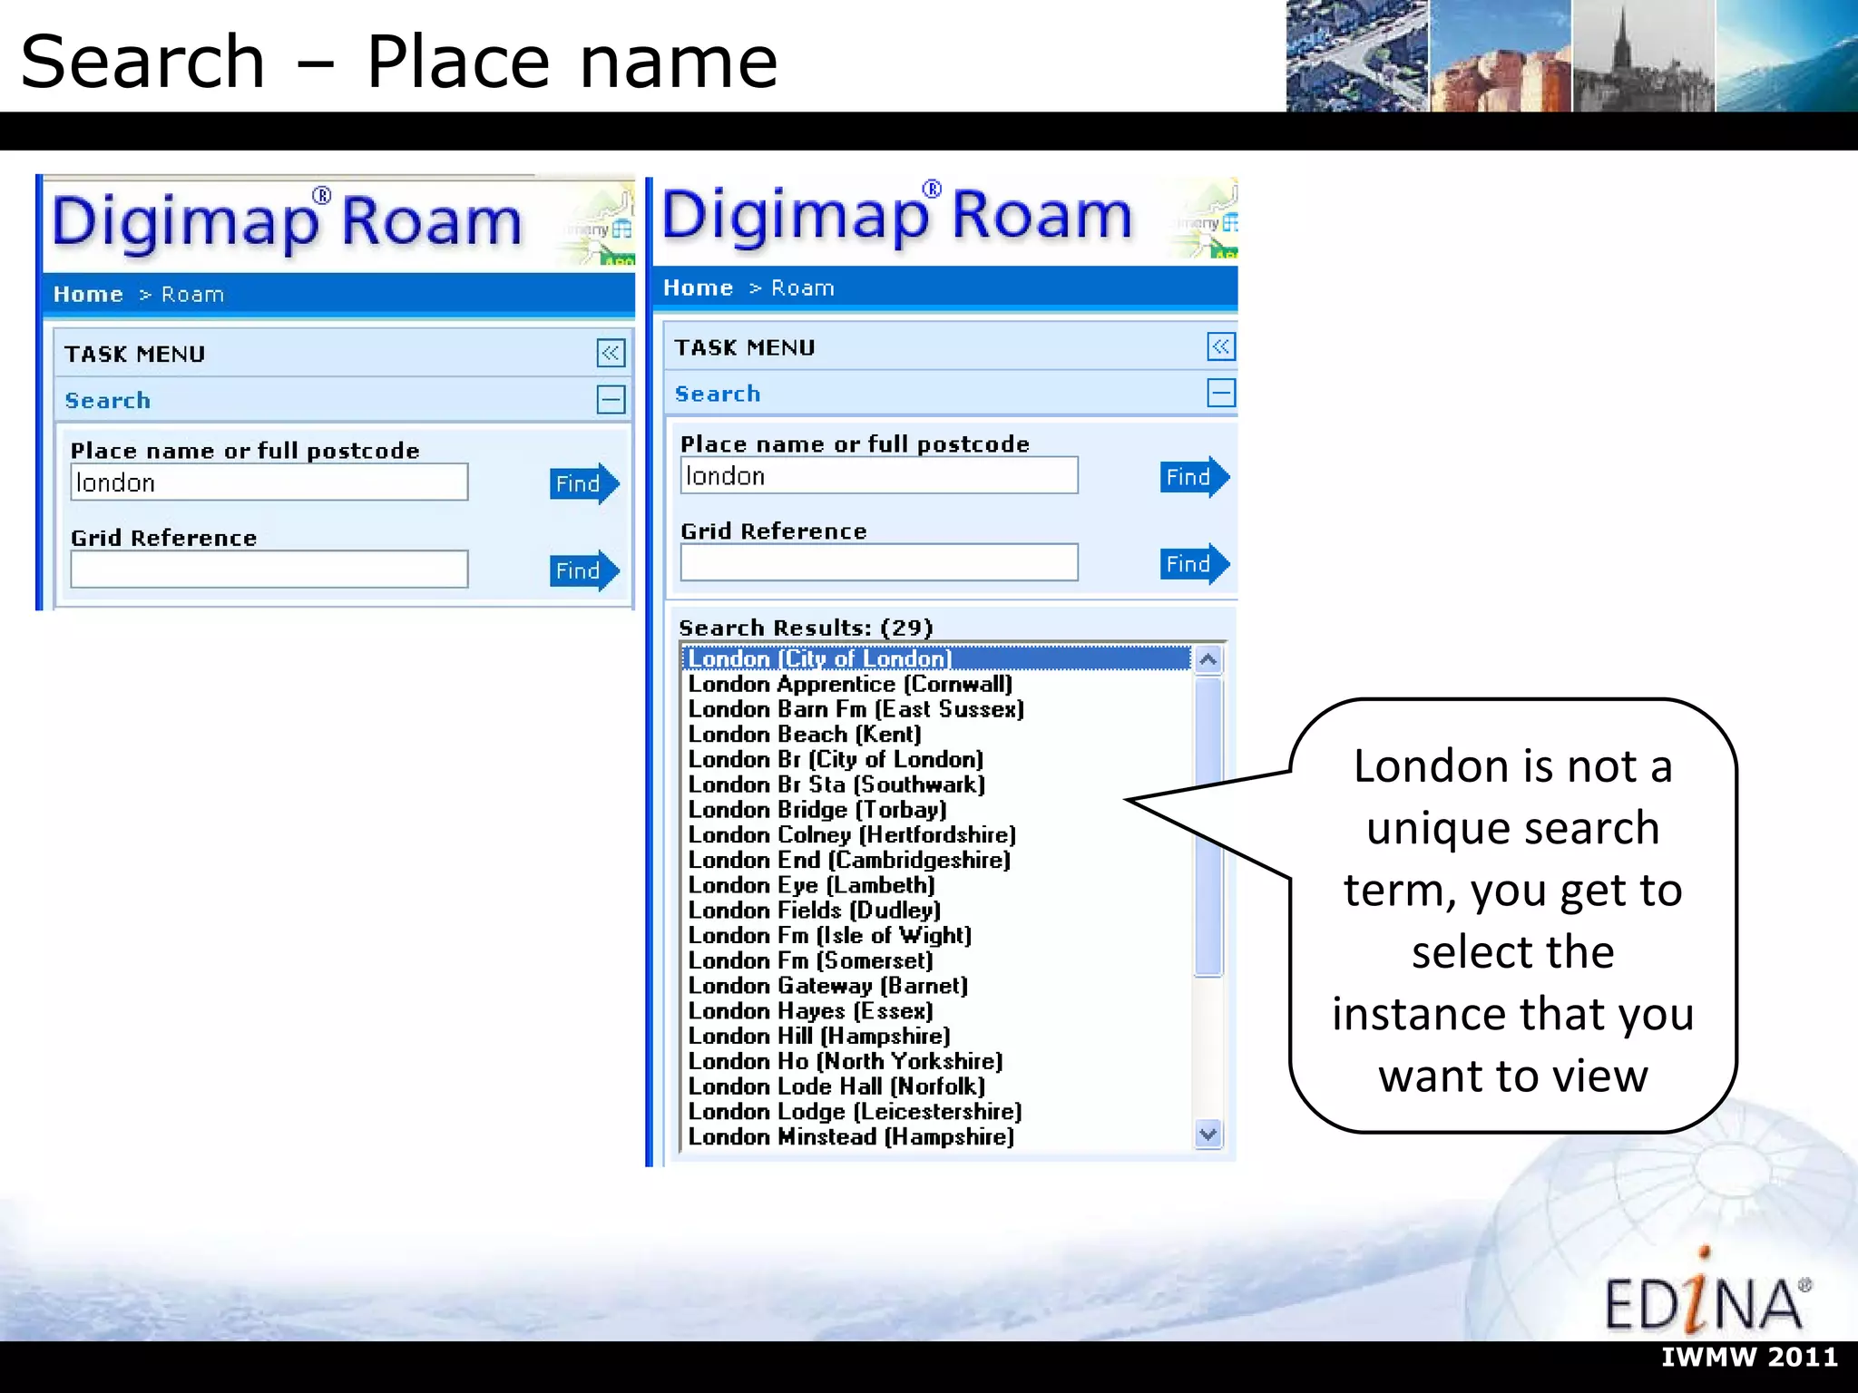Click Find next to place name in right panel

[1195, 477]
